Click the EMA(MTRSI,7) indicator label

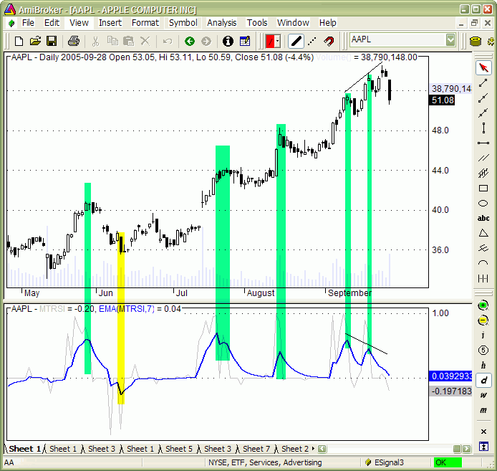tap(127, 308)
